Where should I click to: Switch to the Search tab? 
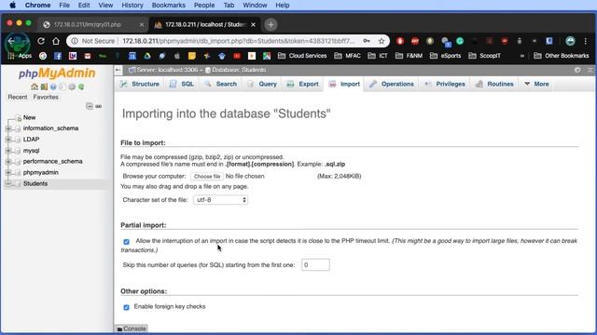[220, 84]
